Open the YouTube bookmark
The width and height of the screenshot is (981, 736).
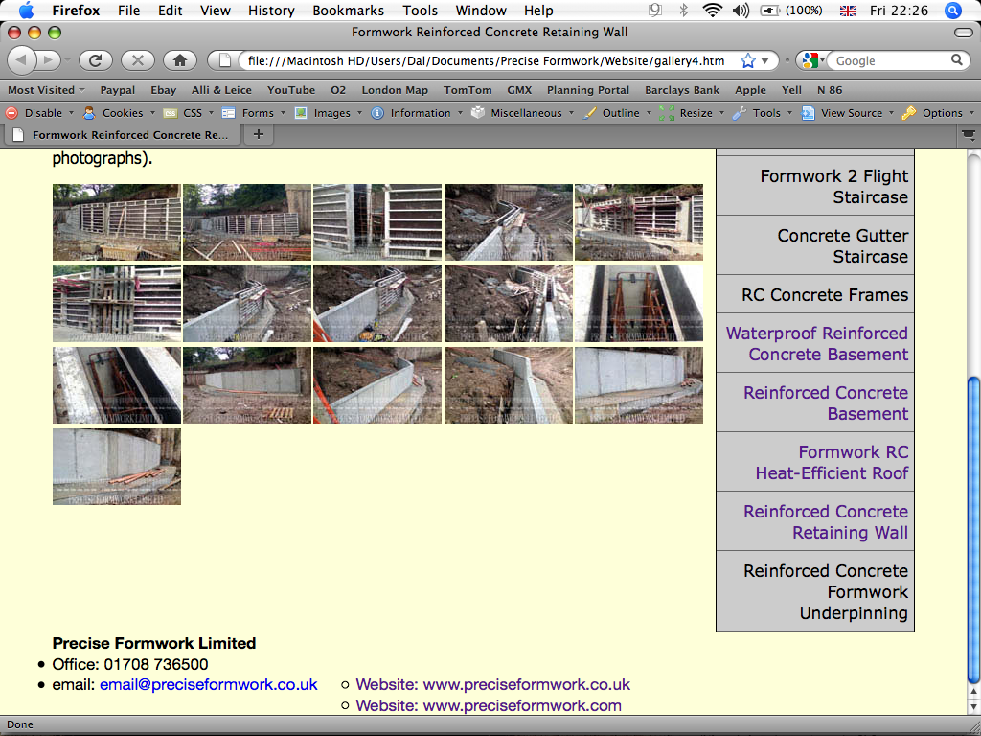pos(291,90)
